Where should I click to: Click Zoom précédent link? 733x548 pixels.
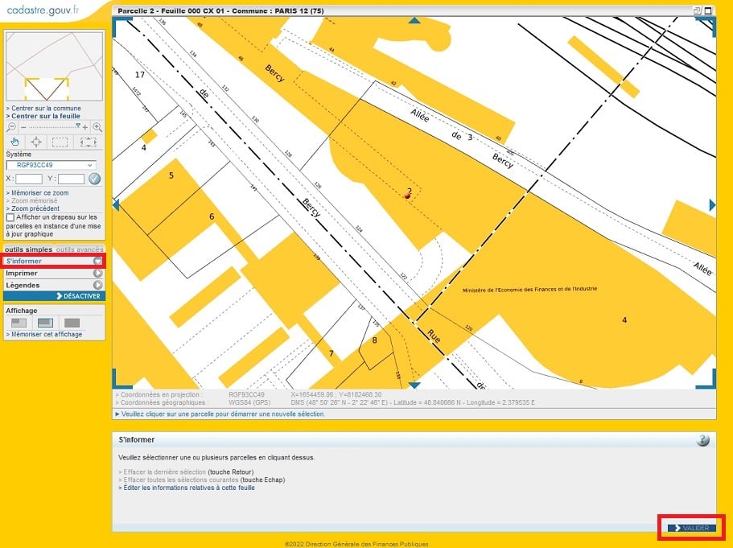point(35,208)
